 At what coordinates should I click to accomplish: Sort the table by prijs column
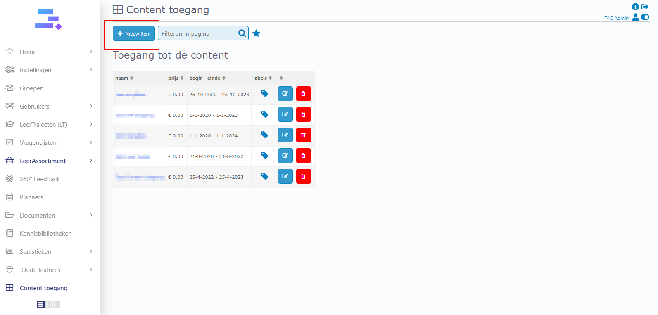coord(176,78)
